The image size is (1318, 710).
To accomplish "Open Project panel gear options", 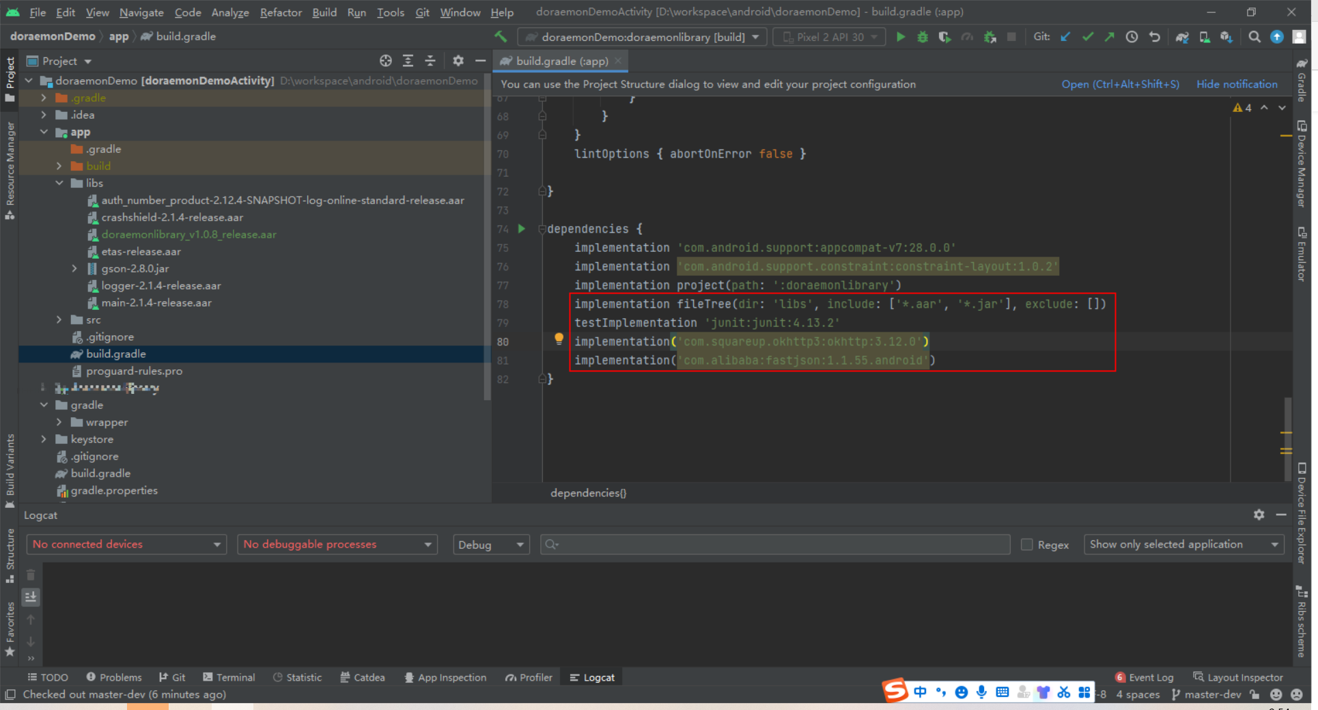I will pos(458,61).
